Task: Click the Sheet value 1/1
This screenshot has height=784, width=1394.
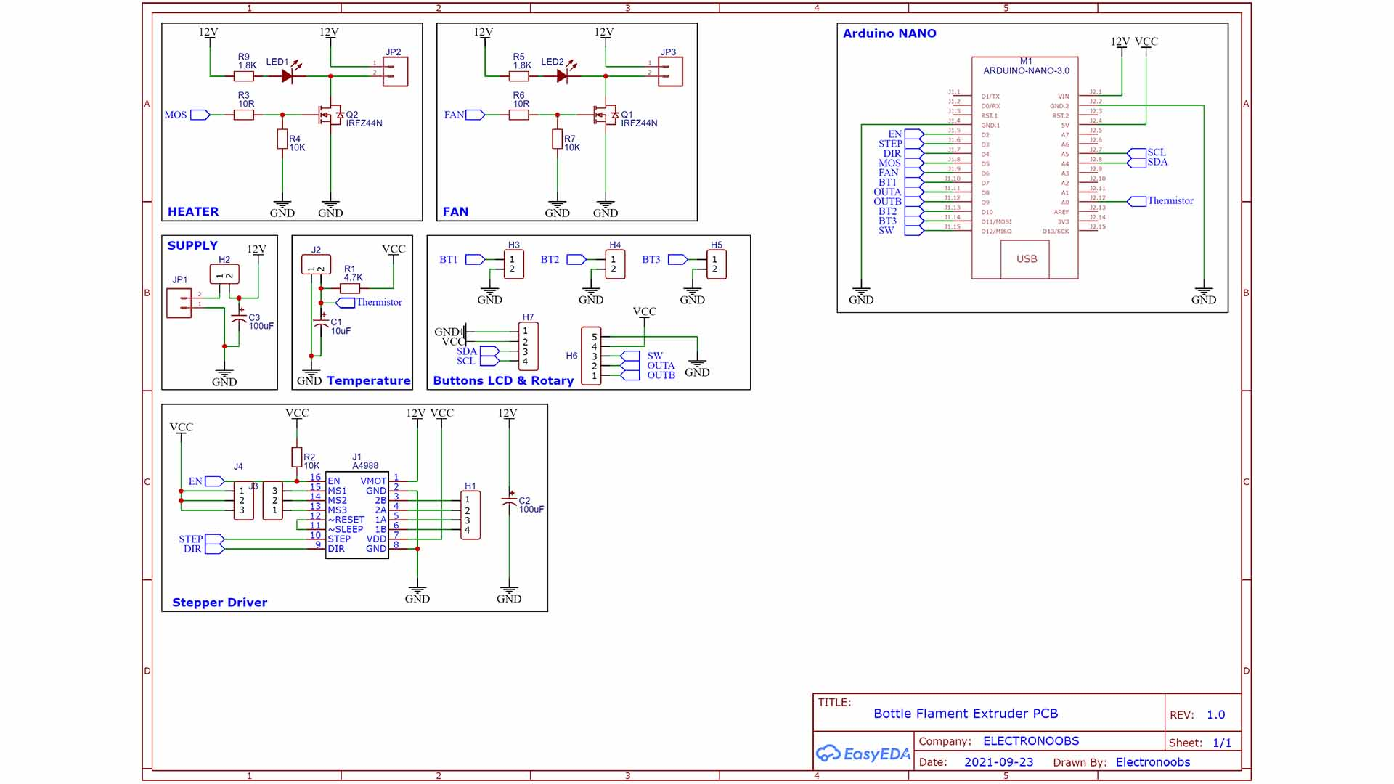Action: pos(1222,743)
